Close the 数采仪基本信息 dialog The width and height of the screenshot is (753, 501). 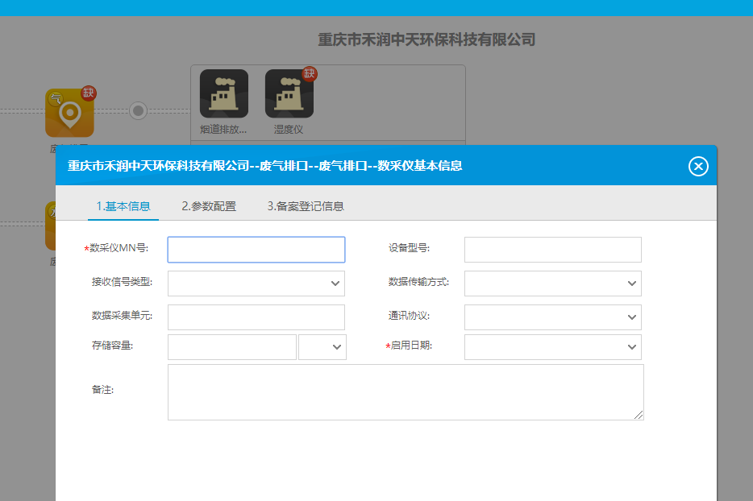tap(698, 166)
